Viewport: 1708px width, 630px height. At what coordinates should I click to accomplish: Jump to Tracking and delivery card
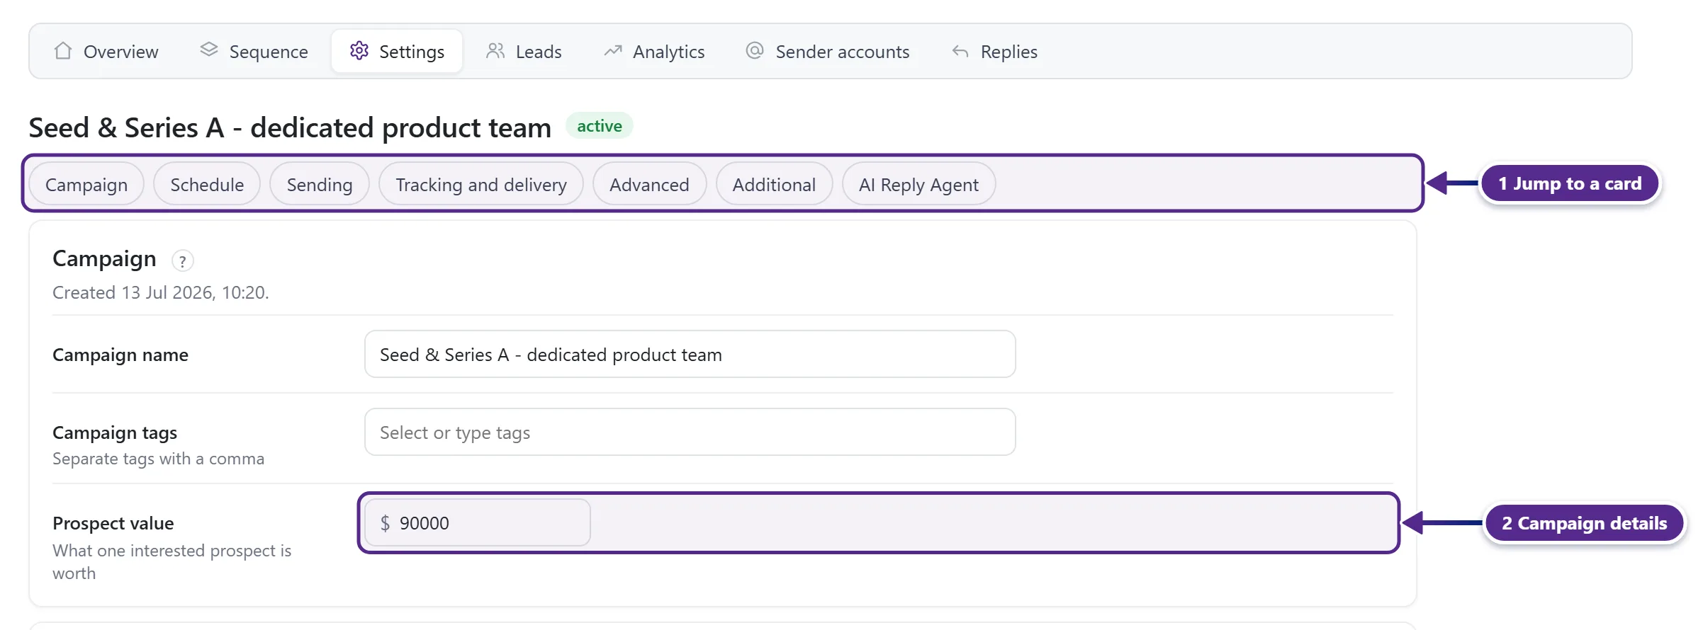click(x=481, y=184)
